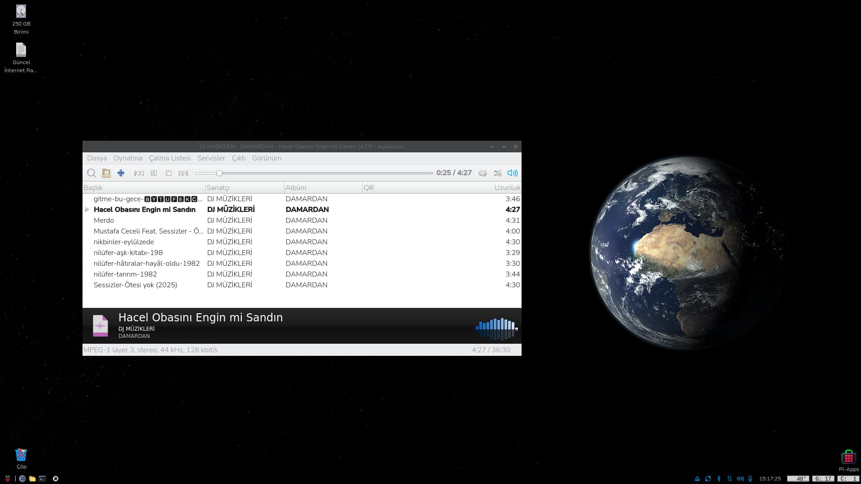861x484 pixels.
Task: Select the Sessizler-Ötesi yok (2025) track
Action: [x=135, y=285]
